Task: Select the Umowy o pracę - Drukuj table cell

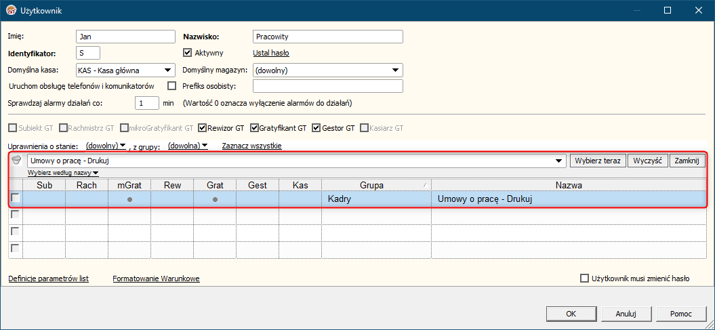Action: (x=569, y=199)
